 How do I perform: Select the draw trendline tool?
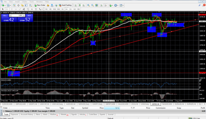coord(20,9)
